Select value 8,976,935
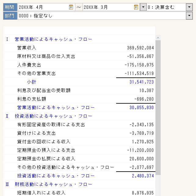The image size is (196, 196). pyautogui.click(x=143, y=193)
